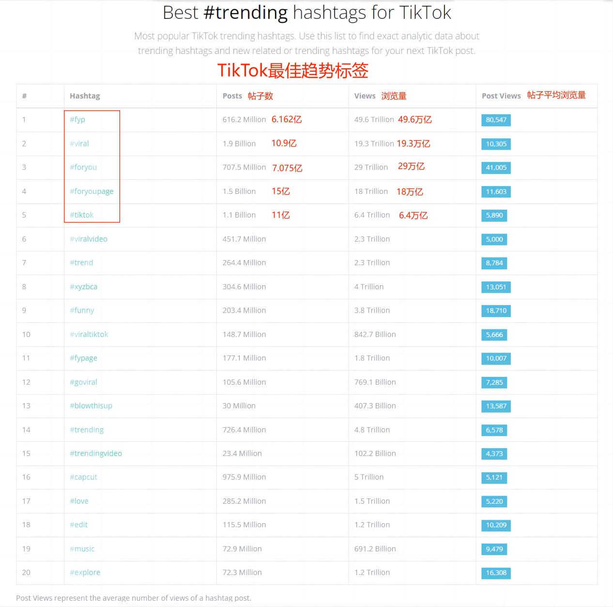Click the Hashtag column header

85,96
